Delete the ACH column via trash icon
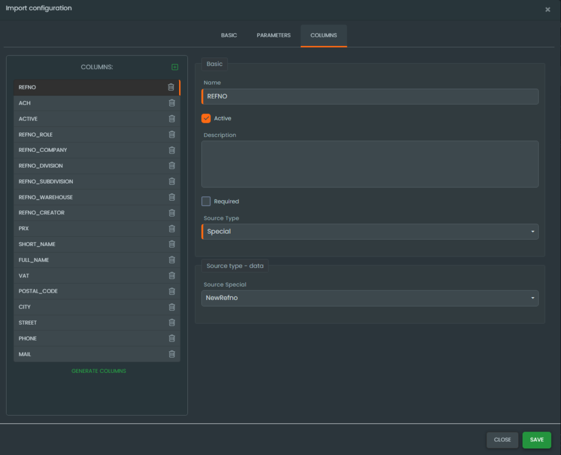Viewport: 561px width, 455px height. coord(171,103)
